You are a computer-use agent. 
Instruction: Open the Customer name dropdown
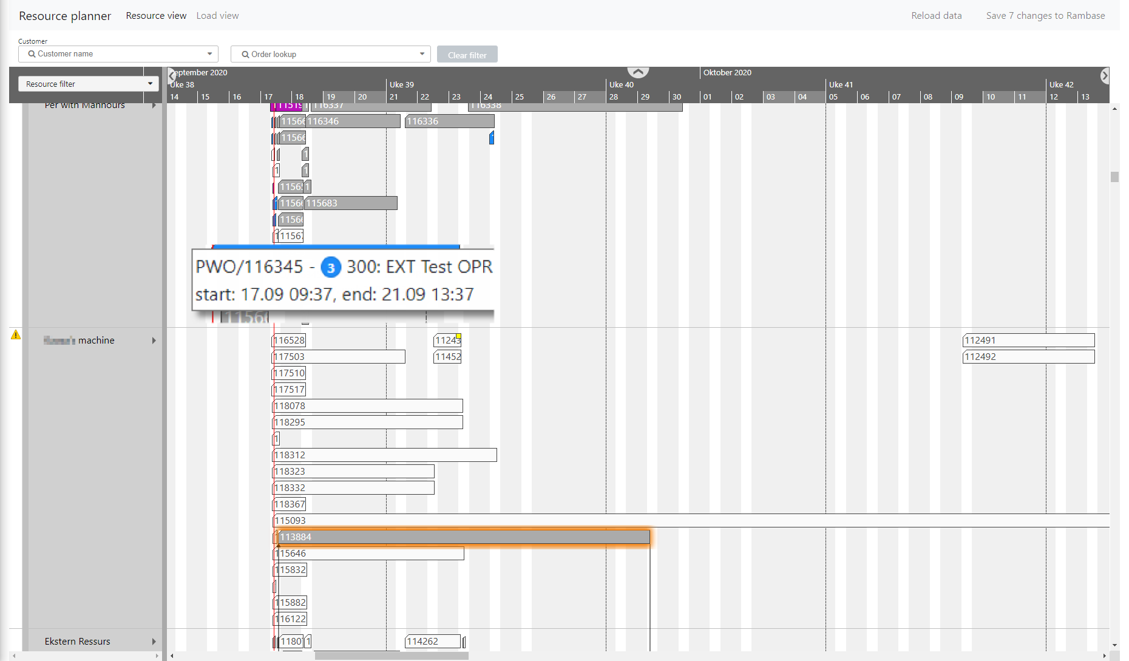pyautogui.click(x=209, y=54)
